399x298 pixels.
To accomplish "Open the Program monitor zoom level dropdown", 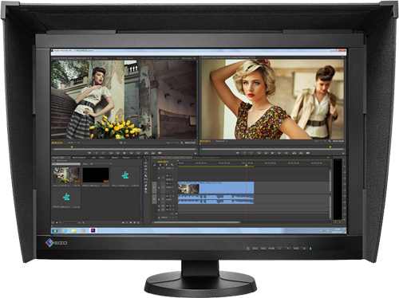I will point(222,141).
